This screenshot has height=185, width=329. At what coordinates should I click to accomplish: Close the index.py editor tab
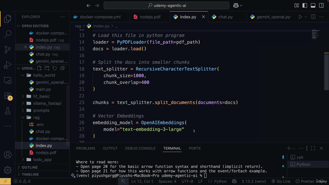(x=203, y=17)
